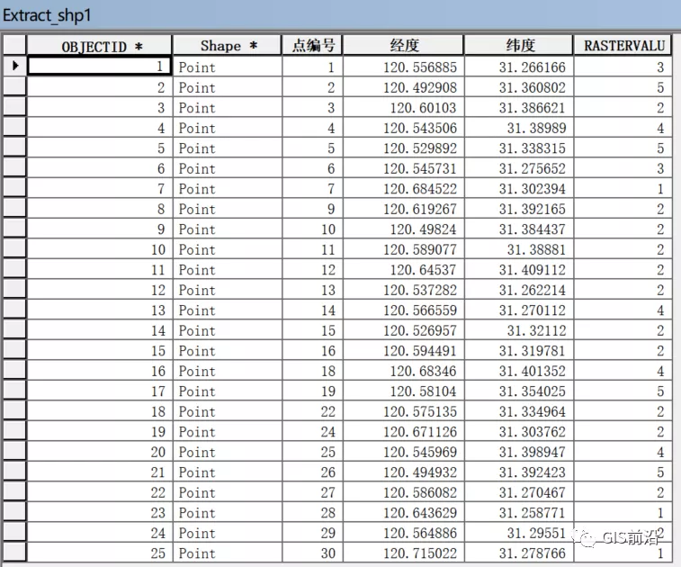Click the 点编号 column header

click(x=312, y=46)
